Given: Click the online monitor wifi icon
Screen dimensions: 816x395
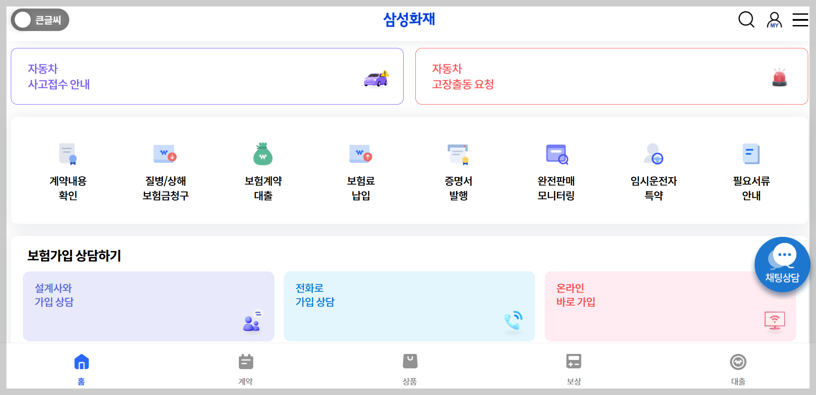Looking at the screenshot, I should [x=774, y=321].
